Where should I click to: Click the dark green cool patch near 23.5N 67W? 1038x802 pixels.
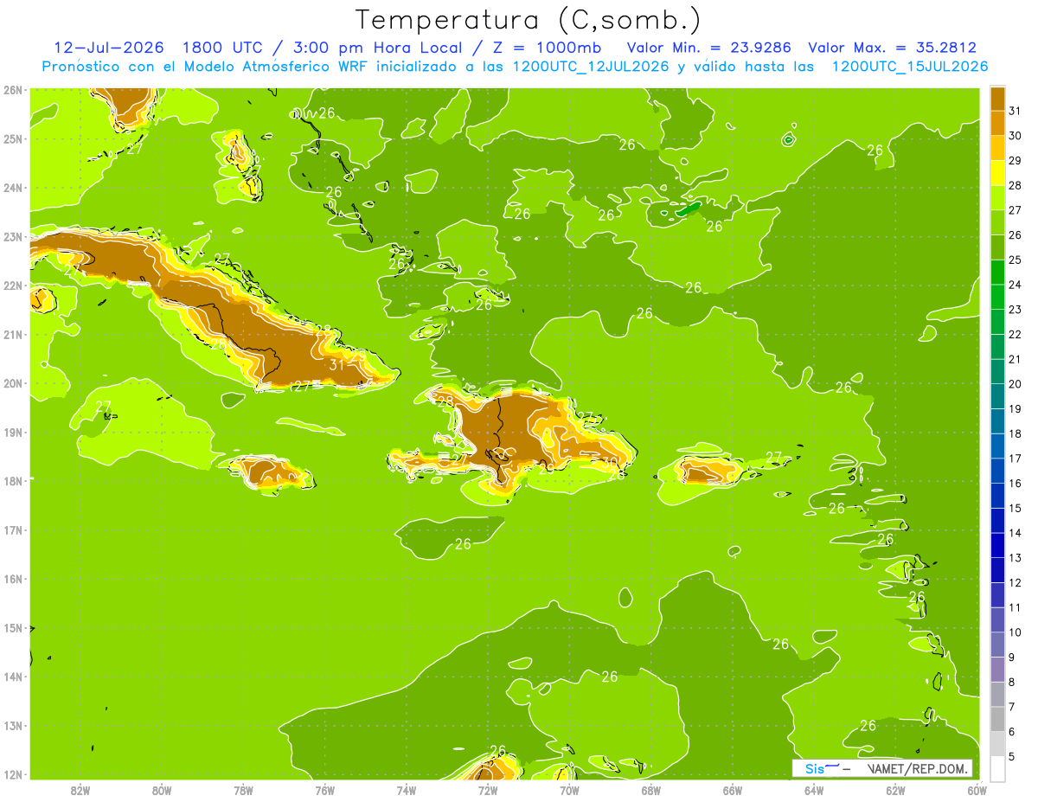688,209
